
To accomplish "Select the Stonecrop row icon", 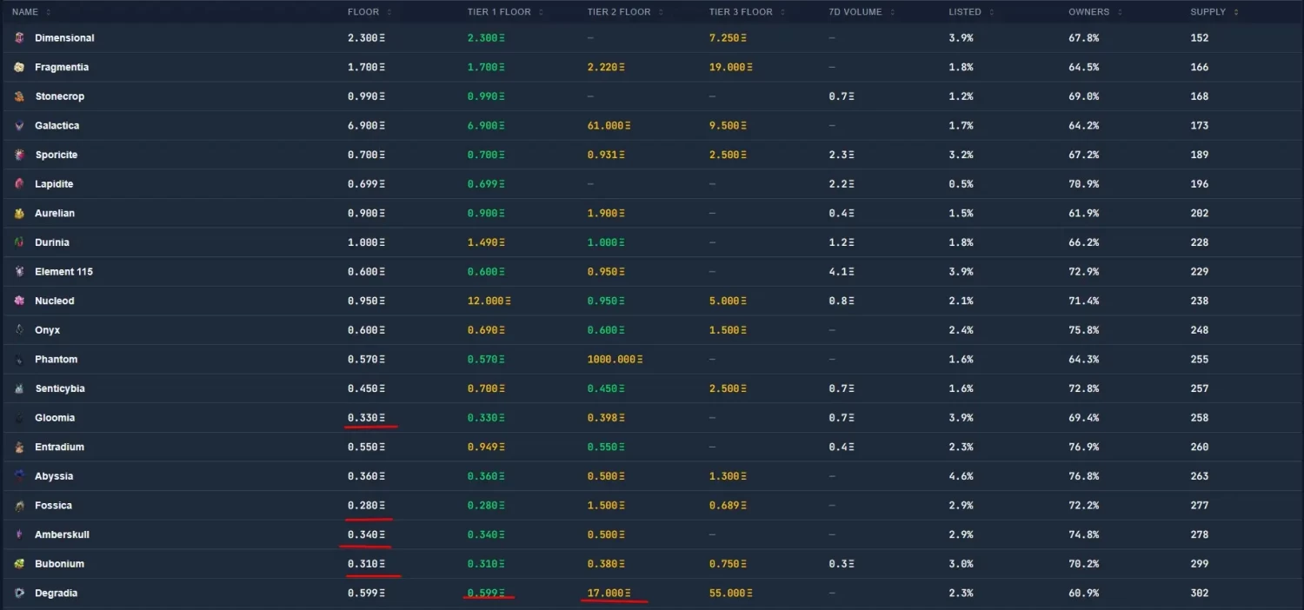I will (x=19, y=96).
